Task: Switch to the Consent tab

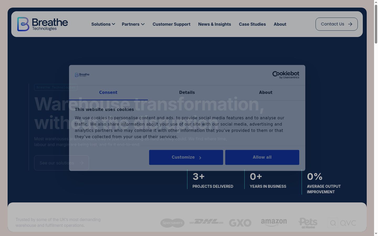Action: 108,93
